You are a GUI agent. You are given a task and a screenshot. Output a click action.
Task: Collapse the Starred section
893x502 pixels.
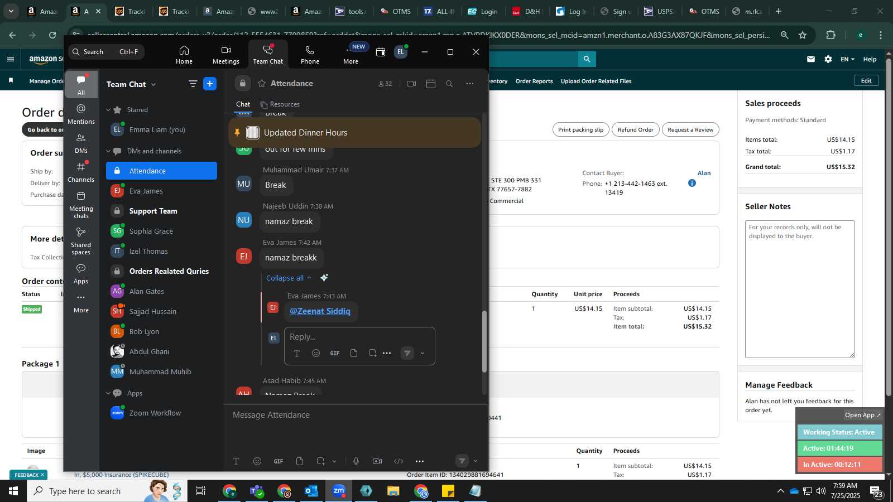[x=108, y=110]
